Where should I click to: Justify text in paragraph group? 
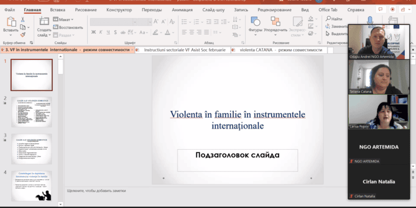click(207, 32)
